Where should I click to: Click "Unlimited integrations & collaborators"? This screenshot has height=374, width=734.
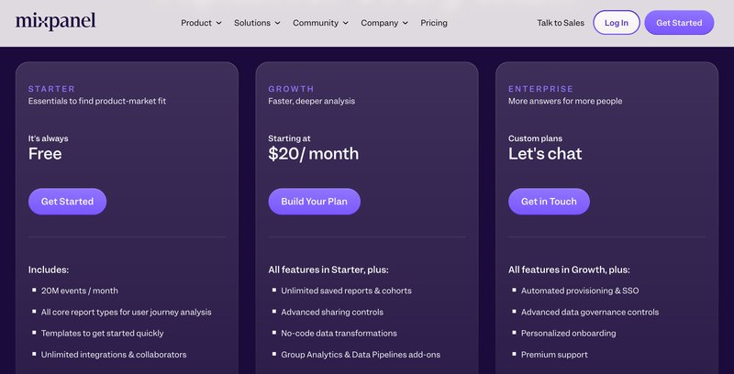pyautogui.click(x=114, y=355)
